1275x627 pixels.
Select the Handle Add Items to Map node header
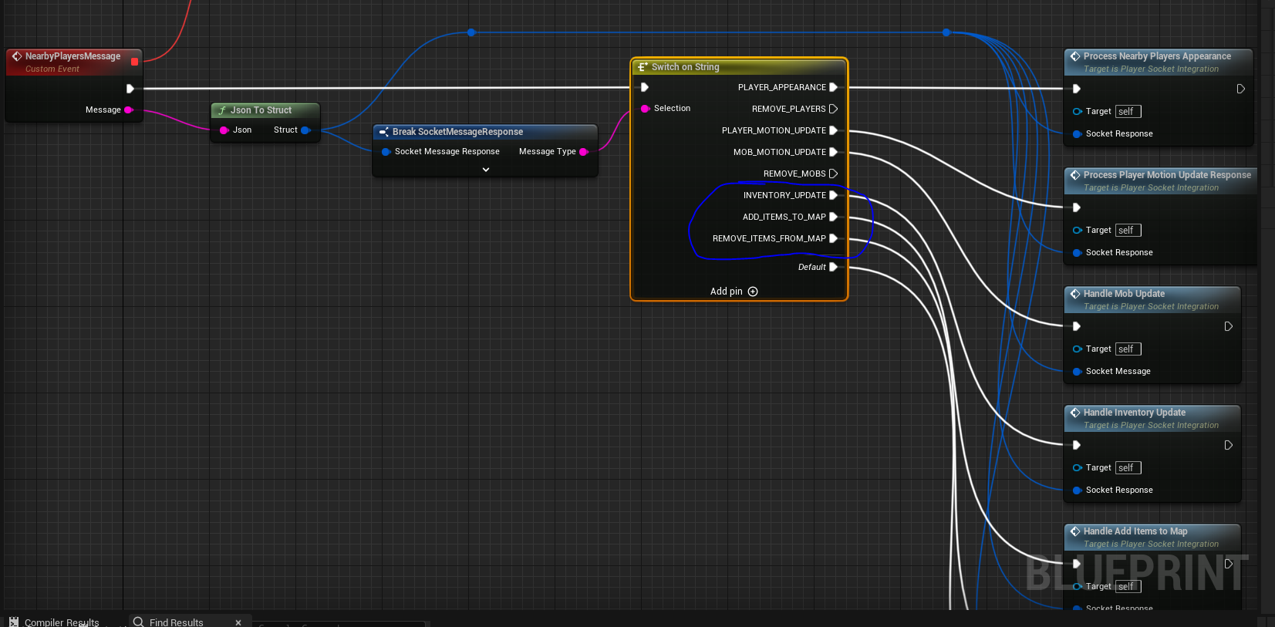[x=1152, y=537]
